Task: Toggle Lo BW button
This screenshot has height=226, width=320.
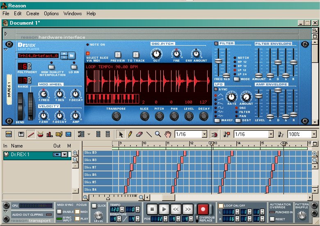Action: (74, 67)
